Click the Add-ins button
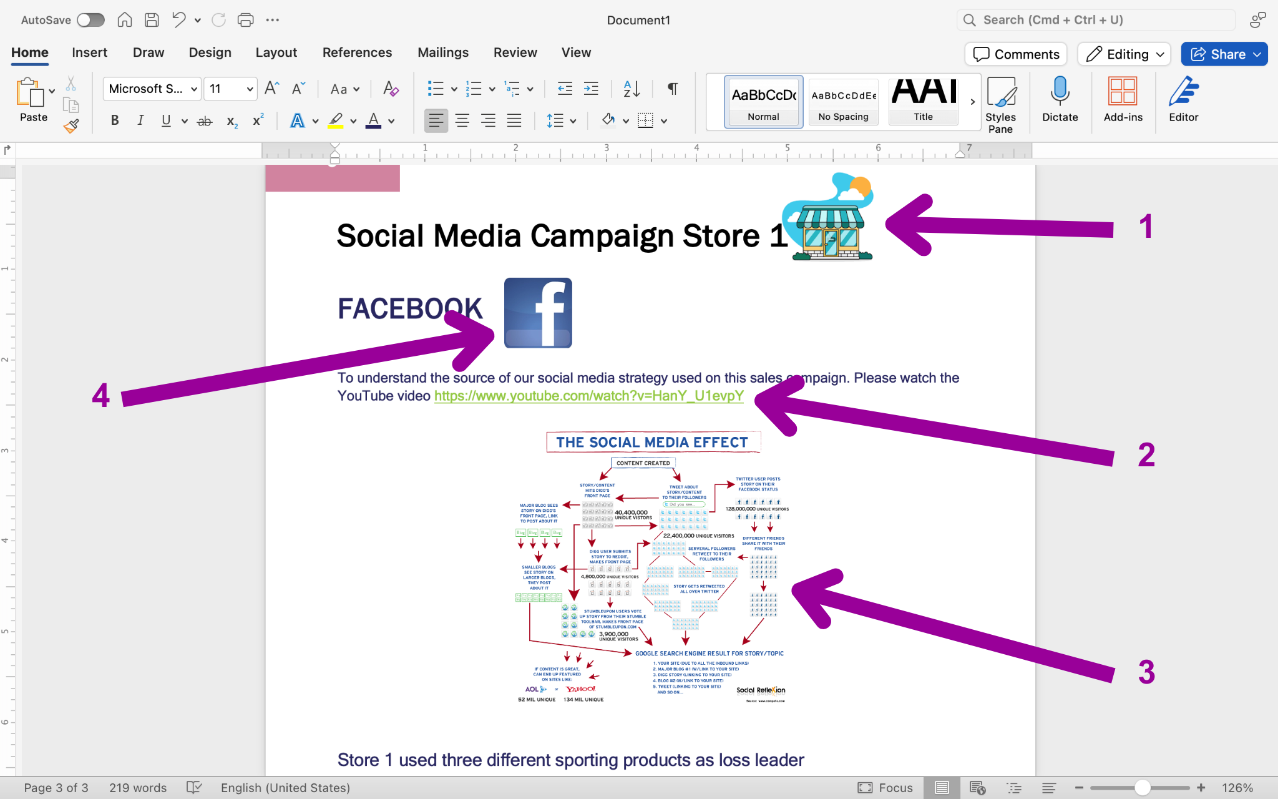The height and width of the screenshot is (799, 1278). pos(1123,100)
